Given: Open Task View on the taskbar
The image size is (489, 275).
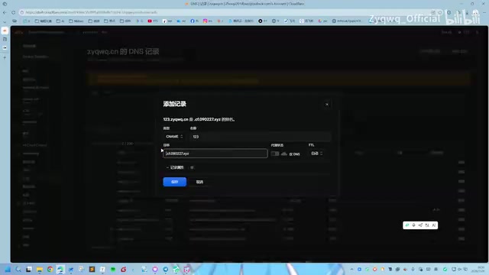Looking at the screenshot, I should coord(29,270).
